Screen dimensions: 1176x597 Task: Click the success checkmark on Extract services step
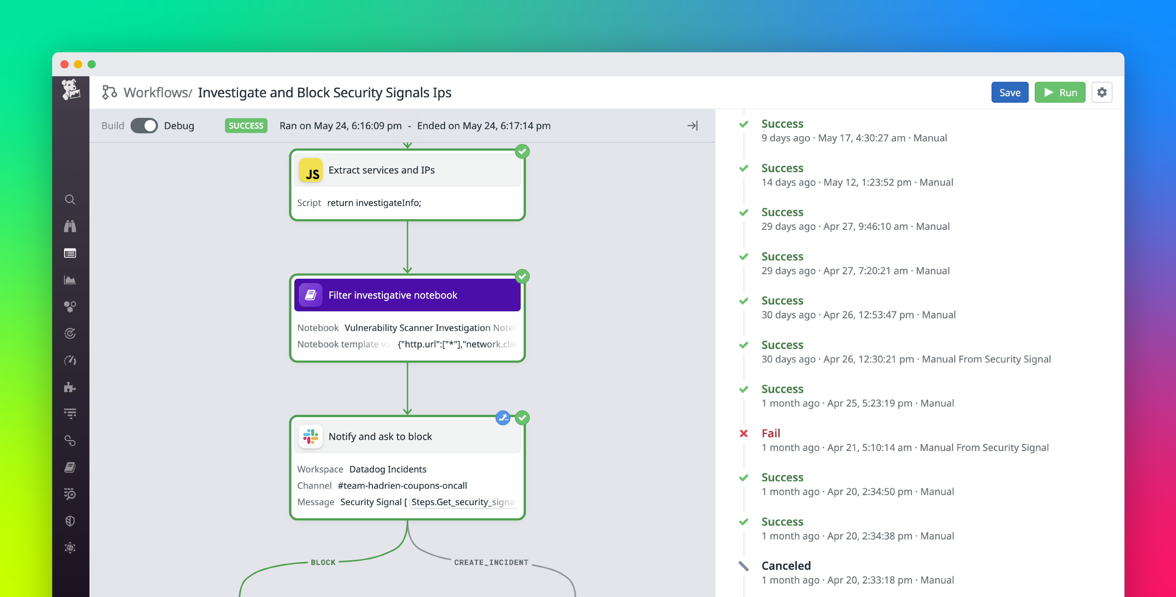coord(522,152)
